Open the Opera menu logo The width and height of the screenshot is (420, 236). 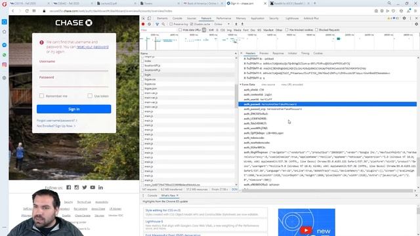[5, 4]
